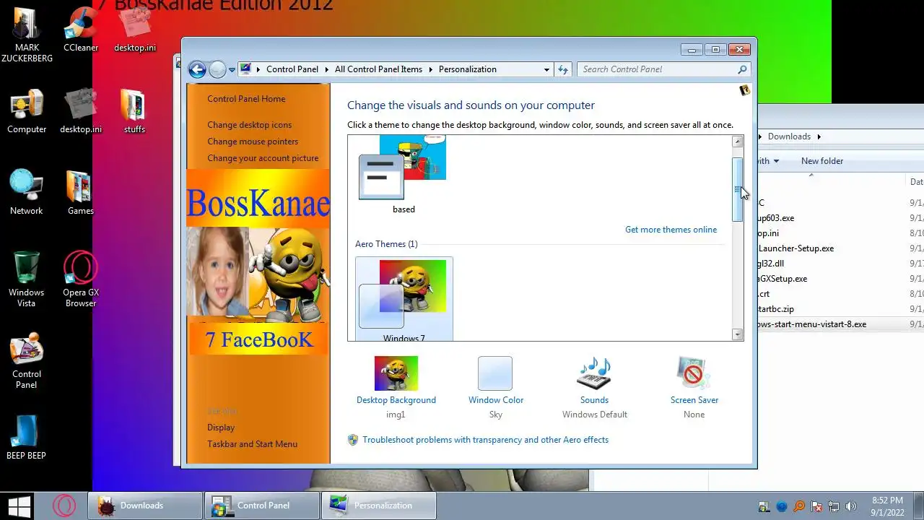The image size is (924, 520).
Task: Select the Windows Vista recycle bin icon
Action: click(27, 279)
